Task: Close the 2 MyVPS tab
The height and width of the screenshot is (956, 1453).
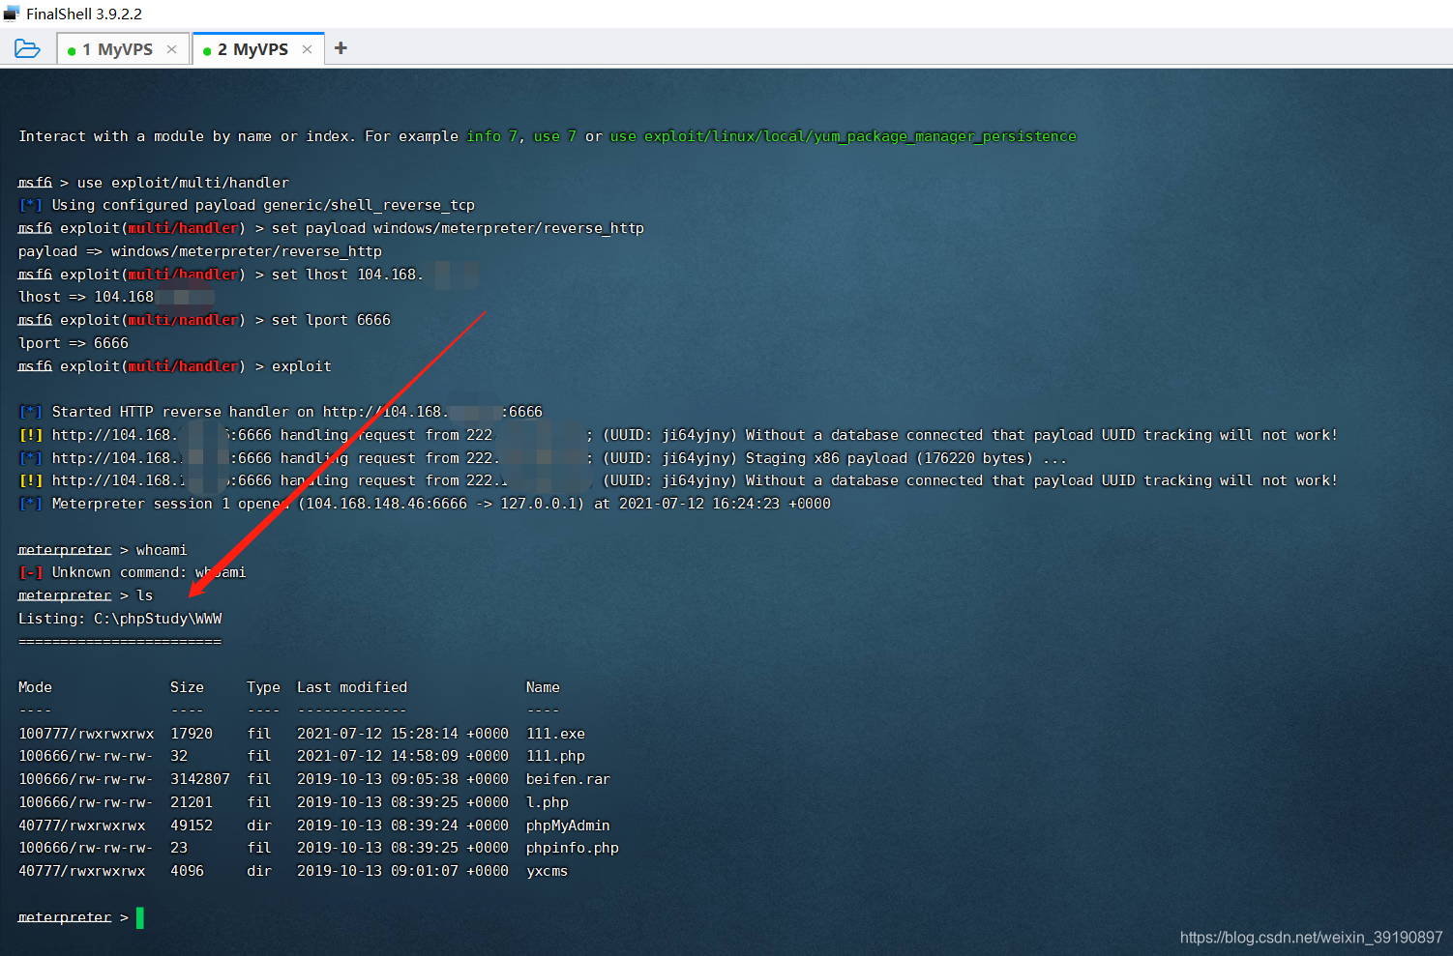Action: click(x=307, y=49)
